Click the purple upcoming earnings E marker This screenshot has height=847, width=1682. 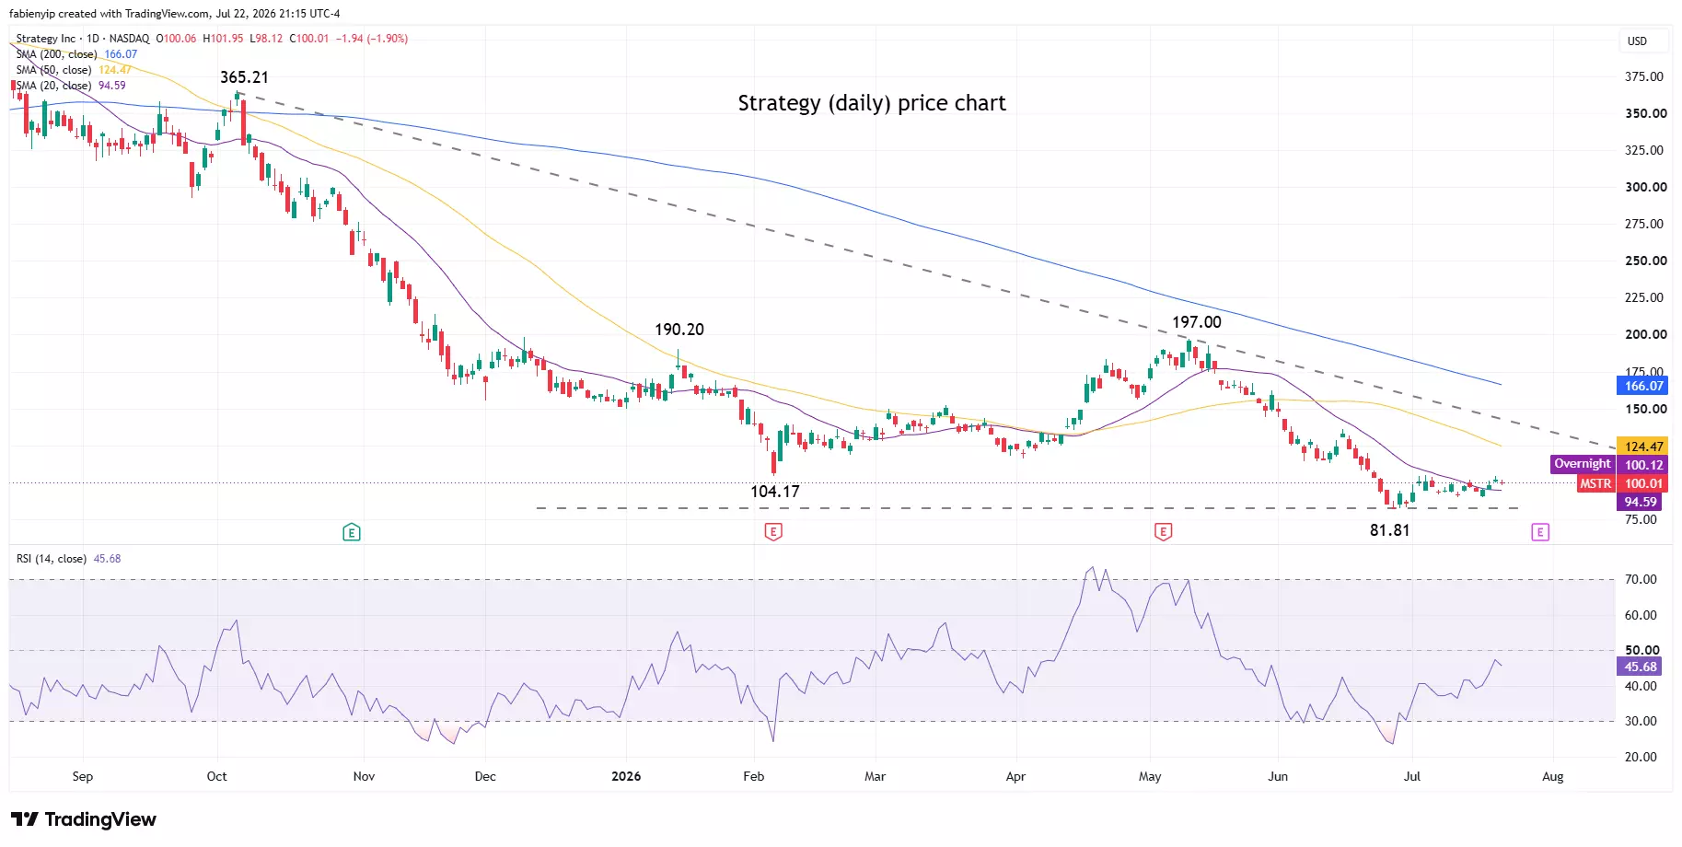tap(1540, 531)
